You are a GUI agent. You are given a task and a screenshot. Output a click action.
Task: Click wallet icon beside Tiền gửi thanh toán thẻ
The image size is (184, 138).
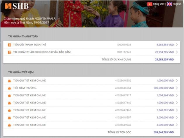coord(9,45)
